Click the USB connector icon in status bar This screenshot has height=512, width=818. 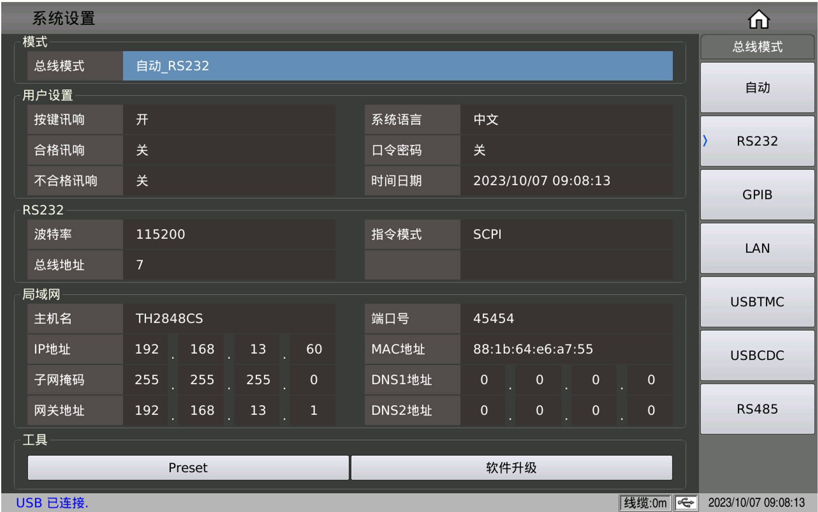tap(686, 502)
